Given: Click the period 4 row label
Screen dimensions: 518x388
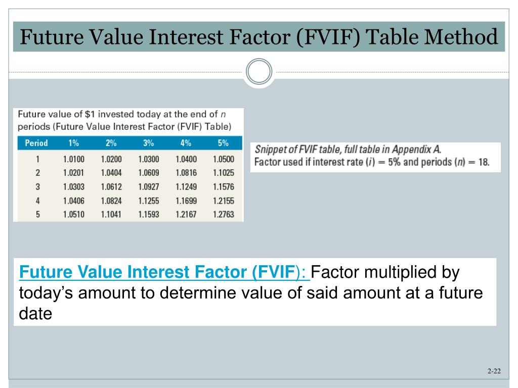Looking at the screenshot, I should (x=37, y=201).
